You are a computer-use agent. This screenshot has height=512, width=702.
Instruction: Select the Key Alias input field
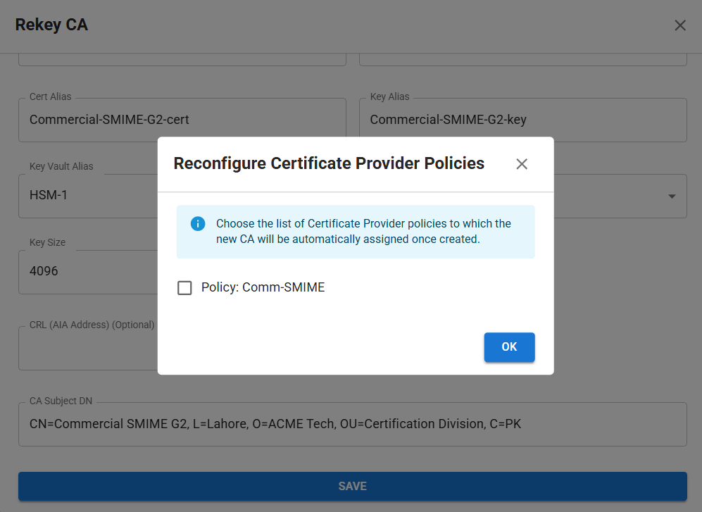(522, 120)
